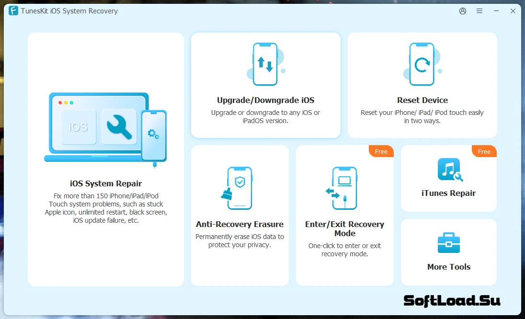Open the hamburger menu in title bar
The width and height of the screenshot is (525, 319).
[x=479, y=11]
